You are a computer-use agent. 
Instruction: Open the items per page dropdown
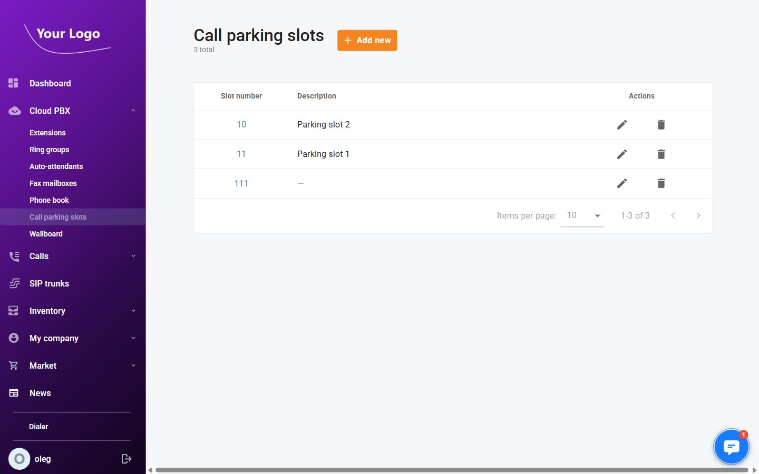[582, 215]
